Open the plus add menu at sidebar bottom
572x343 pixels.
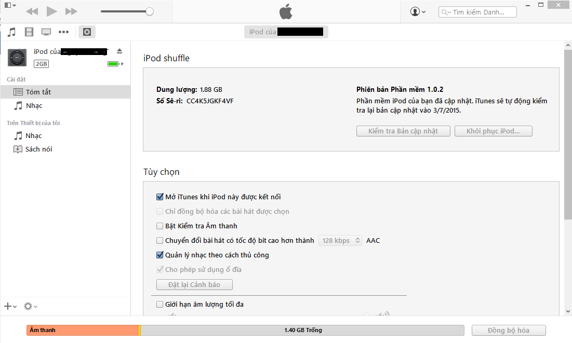10,306
